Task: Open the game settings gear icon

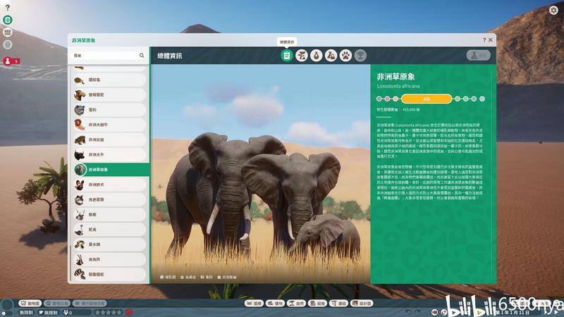Action: 553,10
